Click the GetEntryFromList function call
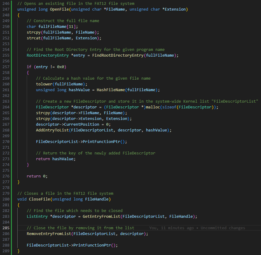This screenshot has width=261, height=255. click(101, 216)
